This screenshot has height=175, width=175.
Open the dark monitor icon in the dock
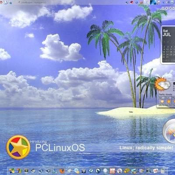pos(26,170)
